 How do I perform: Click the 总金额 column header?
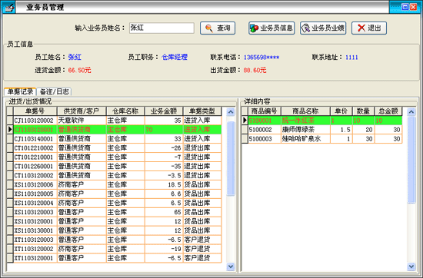click(x=388, y=111)
